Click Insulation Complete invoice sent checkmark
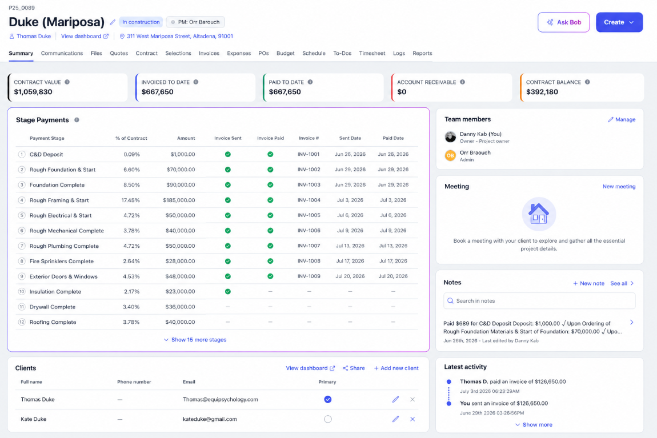 [x=227, y=291]
